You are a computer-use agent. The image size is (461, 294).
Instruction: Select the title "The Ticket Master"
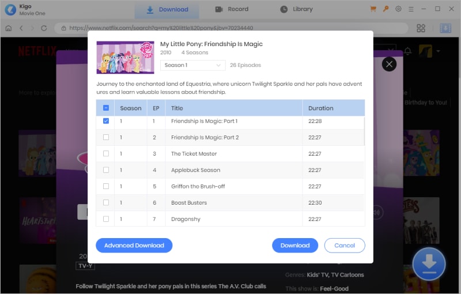(194, 153)
